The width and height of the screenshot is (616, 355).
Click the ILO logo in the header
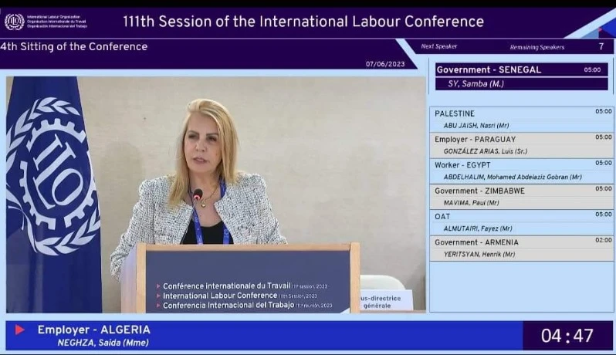(x=15, y=22)
